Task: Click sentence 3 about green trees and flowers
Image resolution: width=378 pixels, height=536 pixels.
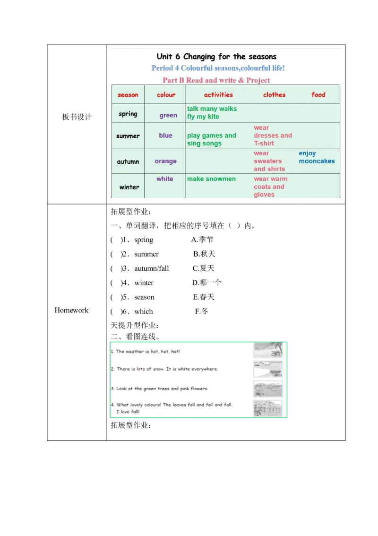Action: click(x=160, y=389)
